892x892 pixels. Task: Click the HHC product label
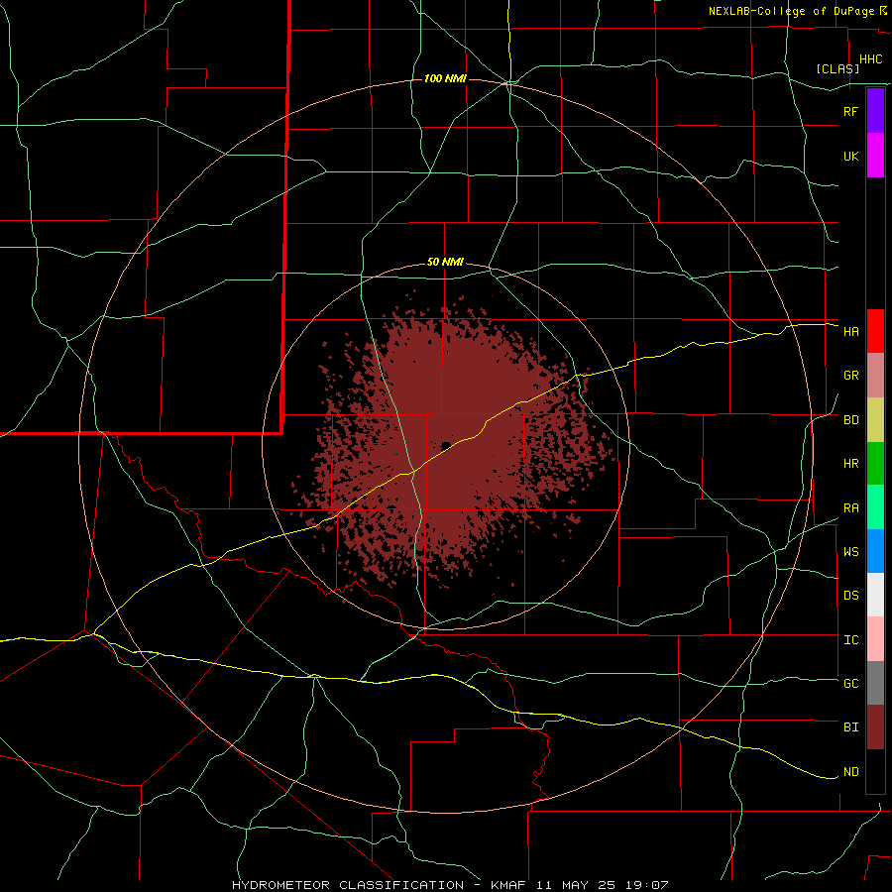click(870, 59)
